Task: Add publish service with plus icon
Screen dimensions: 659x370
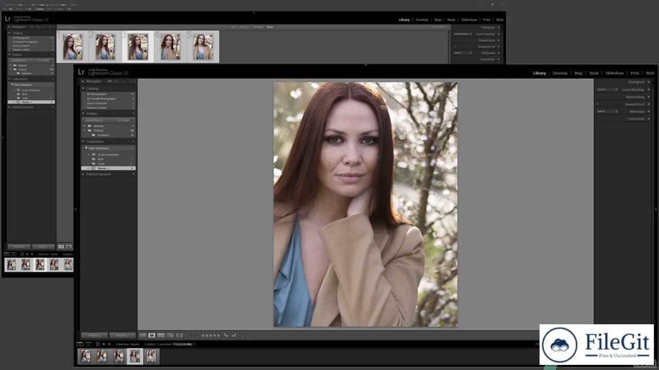Action: point(133,174)
